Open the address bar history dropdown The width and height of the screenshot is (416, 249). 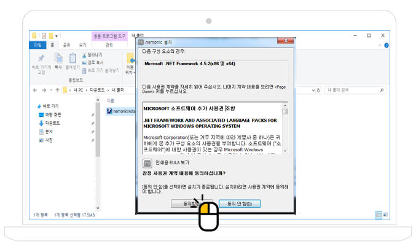313,90
